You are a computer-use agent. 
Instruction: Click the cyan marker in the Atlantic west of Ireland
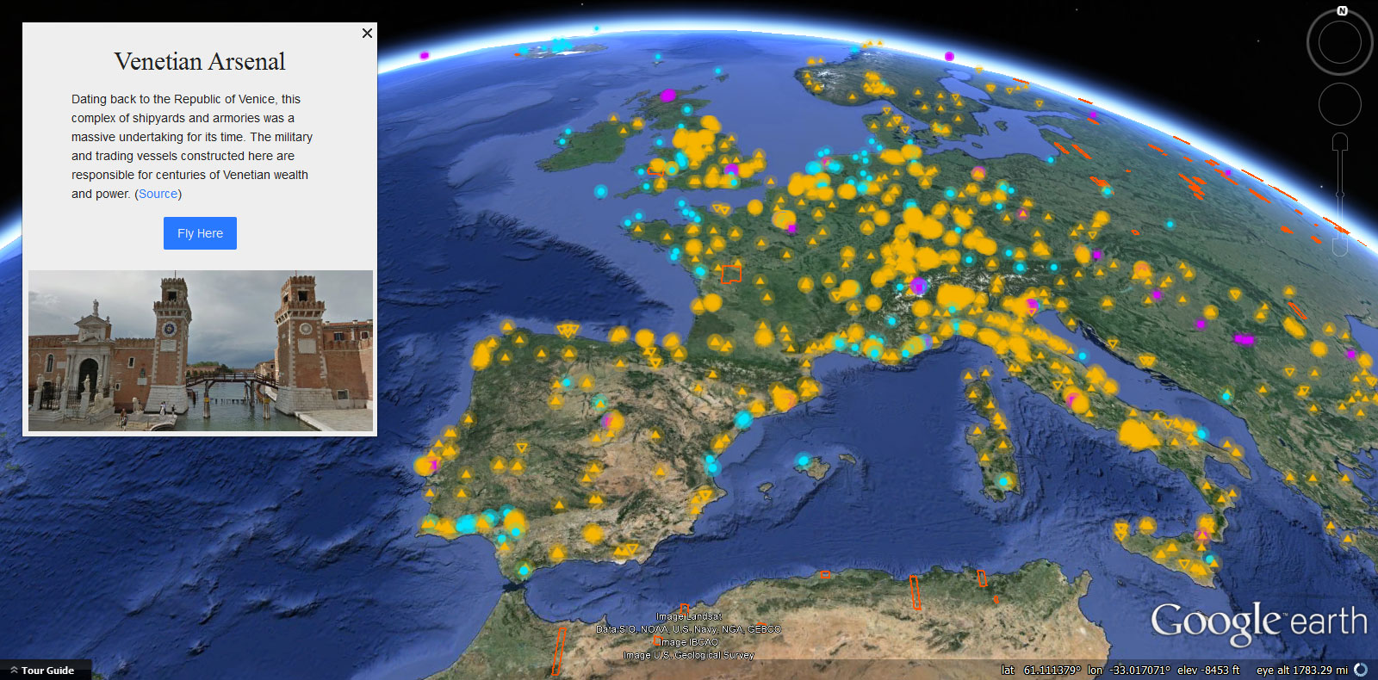click(600, 191)
